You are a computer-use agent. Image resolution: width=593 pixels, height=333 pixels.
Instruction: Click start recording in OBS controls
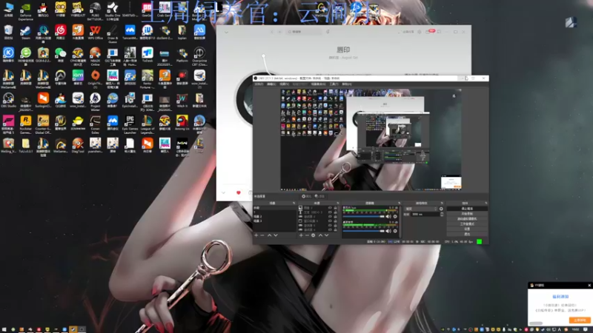click(x=467, y=213)
